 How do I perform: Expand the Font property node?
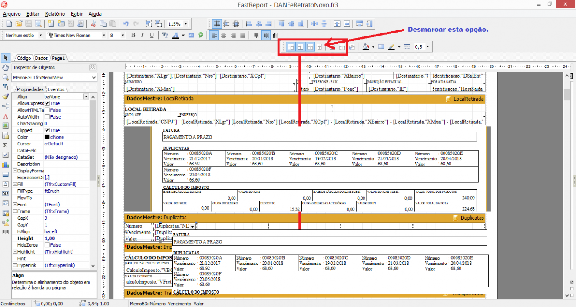point(15,205)
